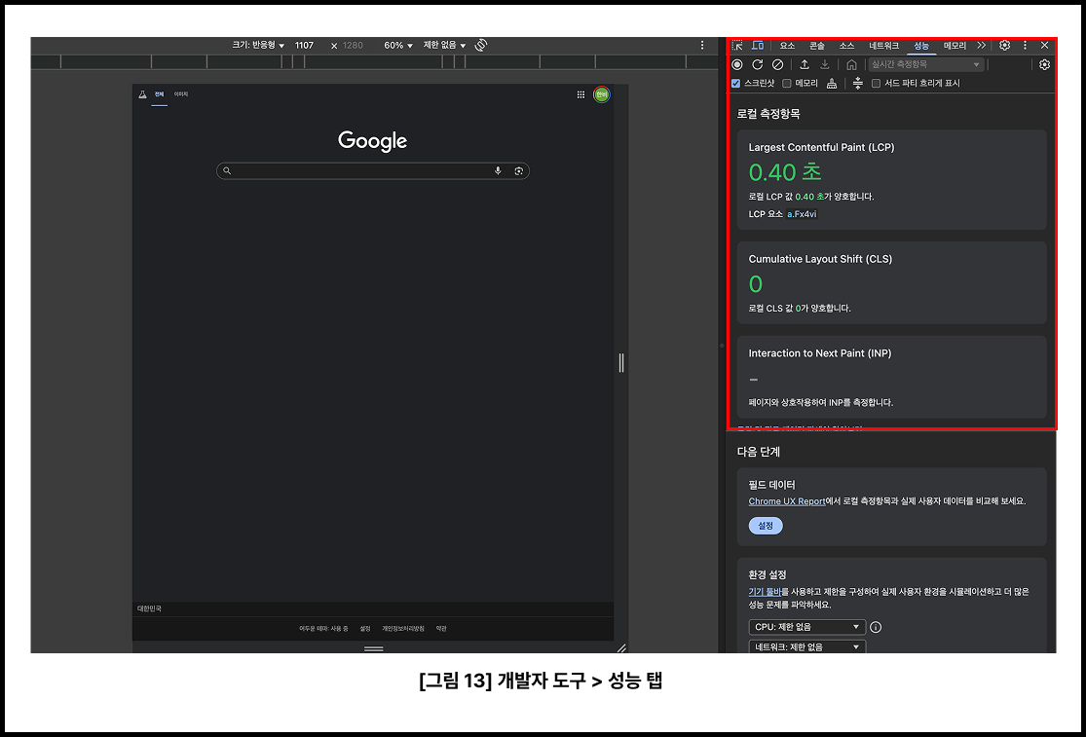Image resolution: width=1086 pixels, height=737 pixels.
Task: Click the rotate viewport icon
Action: [481, 45]
